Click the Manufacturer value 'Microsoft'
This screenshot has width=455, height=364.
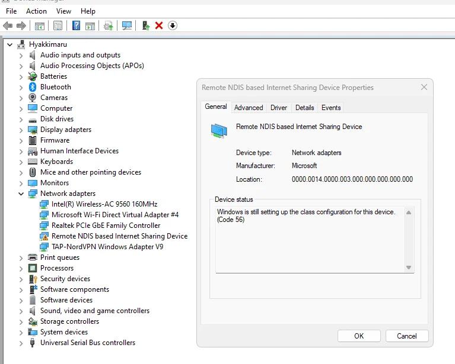pyautogui.click(x=304, y=166)
